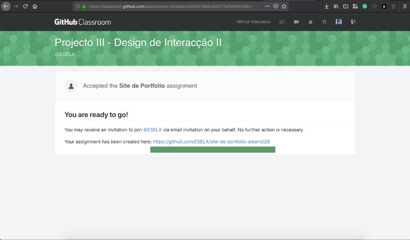Open the user profile avatar
Viewport: 410px width, 240px height.
tap(339, 22)
